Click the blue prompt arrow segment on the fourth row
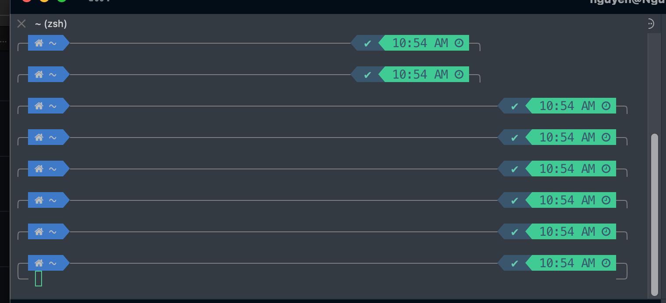This screenshot has width=666, height=303. click(48, 137)
